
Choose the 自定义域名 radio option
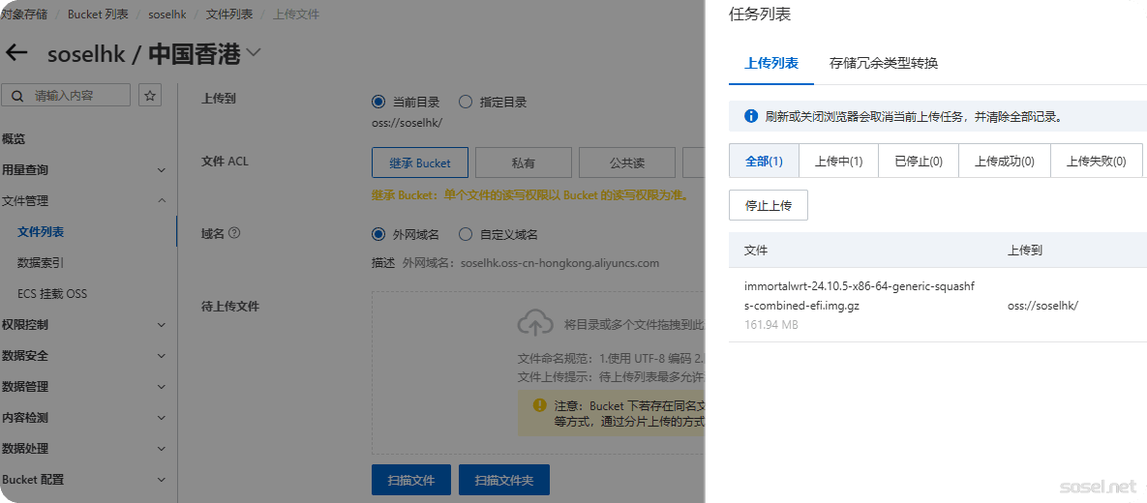pyautogui.click(x=466, y=234)
